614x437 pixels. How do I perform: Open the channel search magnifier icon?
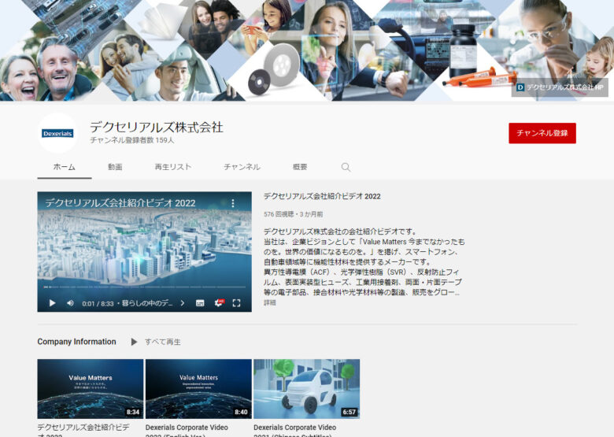click(346, 167)
